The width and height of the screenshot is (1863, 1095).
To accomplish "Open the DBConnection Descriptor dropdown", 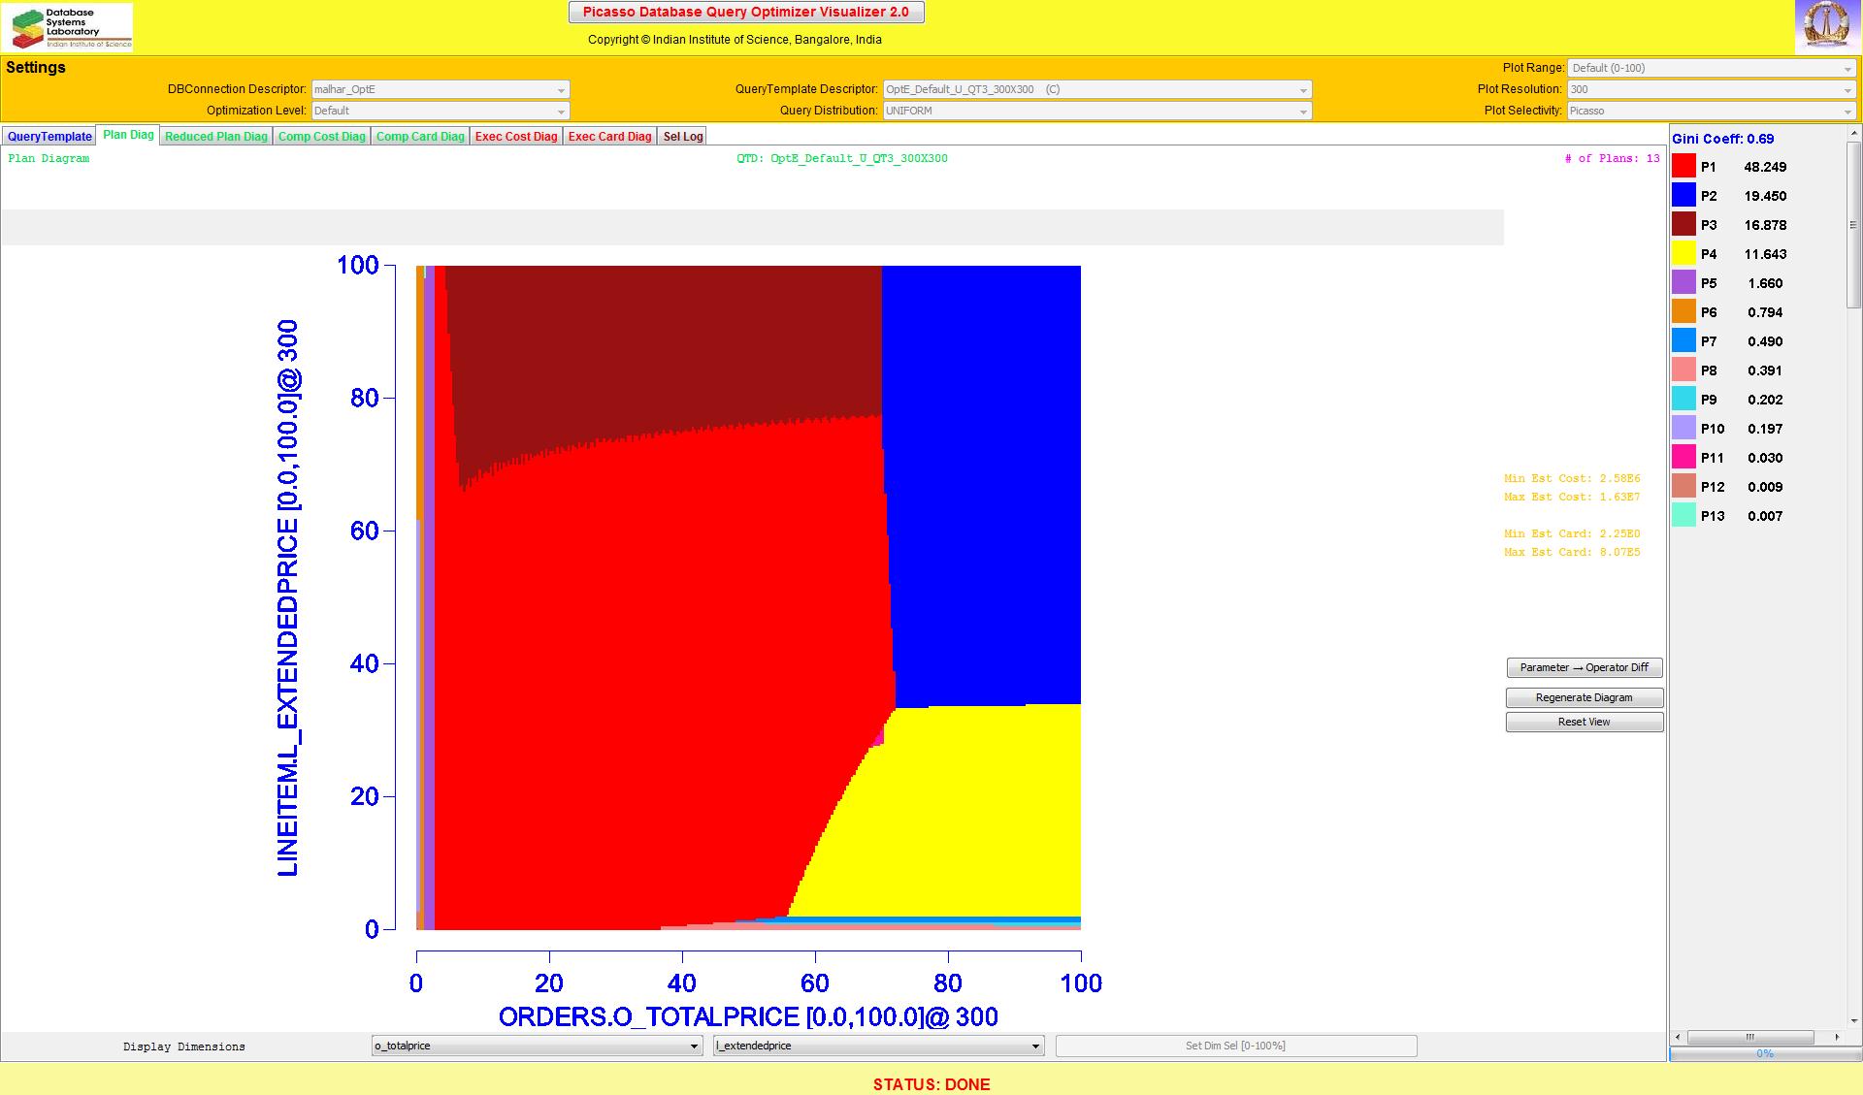I will (440, 89).
